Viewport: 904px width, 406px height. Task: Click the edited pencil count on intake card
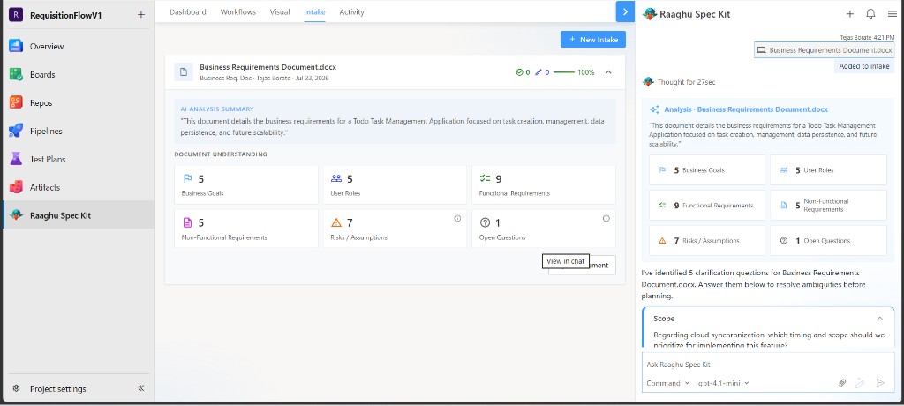(x=542, y=72)
